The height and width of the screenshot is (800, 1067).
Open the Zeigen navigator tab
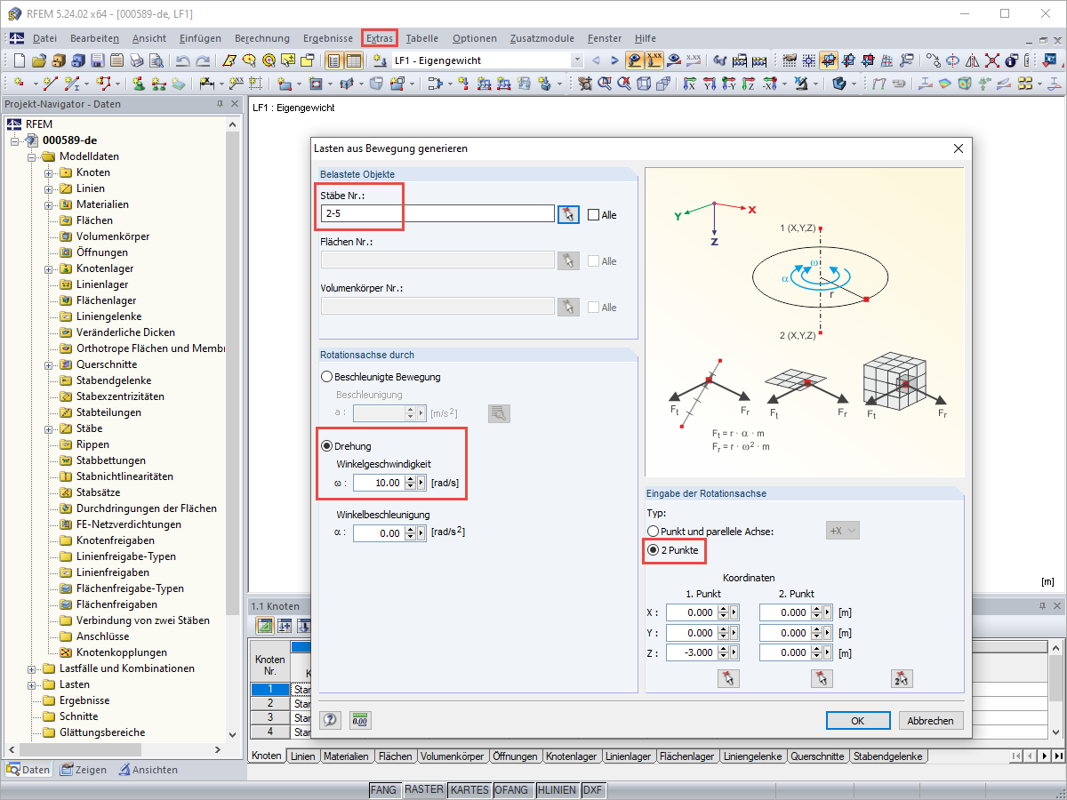click(x=84, y=770)
